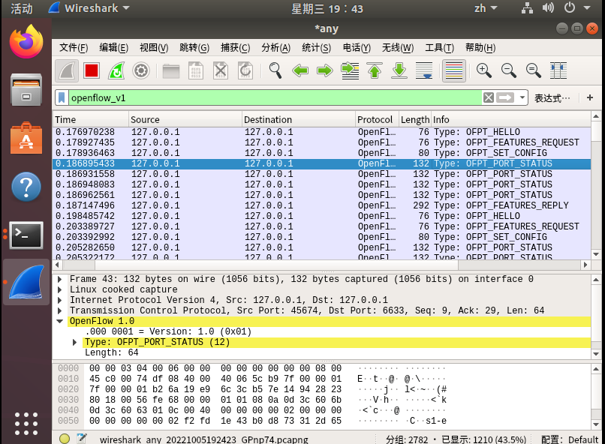The image size is (605, 444).
Task: Open zh input language dropdown
Action: coord(486,8)
